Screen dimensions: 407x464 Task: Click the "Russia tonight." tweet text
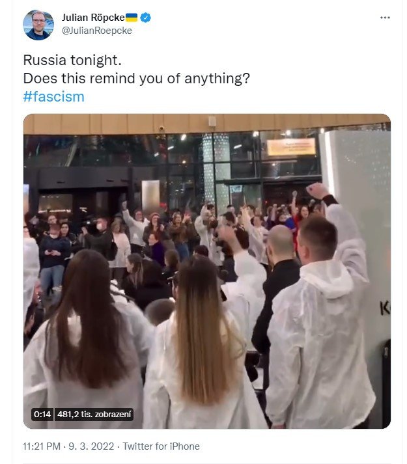[72, 60]
